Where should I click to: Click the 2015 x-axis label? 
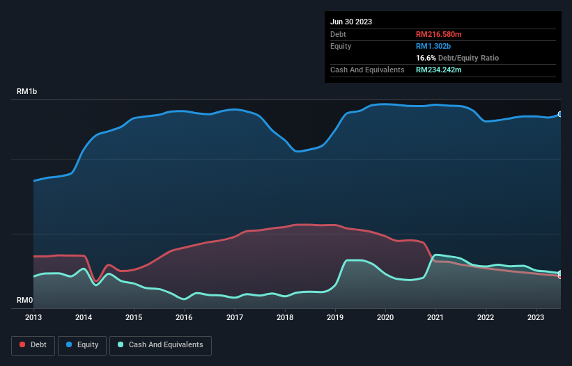pos(134,318)
